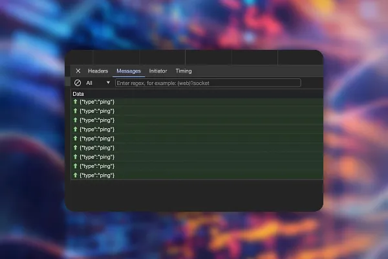The height and width of the screenshot is (259, 388).
Task: Focus the regex filter input field
Action: [x=208, y=83]
